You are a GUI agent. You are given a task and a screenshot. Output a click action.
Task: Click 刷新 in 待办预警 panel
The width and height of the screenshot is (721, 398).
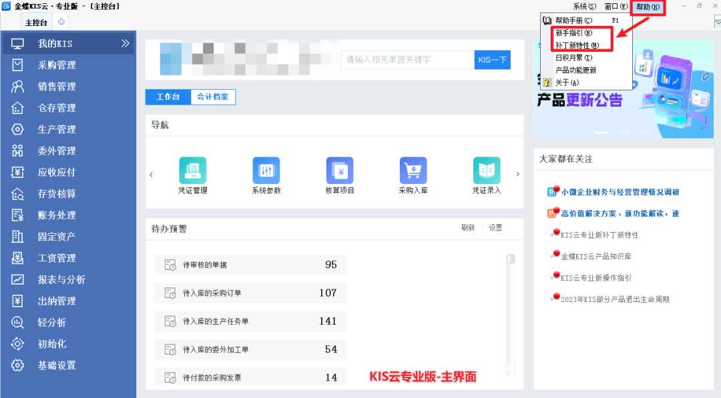[467, 228]
